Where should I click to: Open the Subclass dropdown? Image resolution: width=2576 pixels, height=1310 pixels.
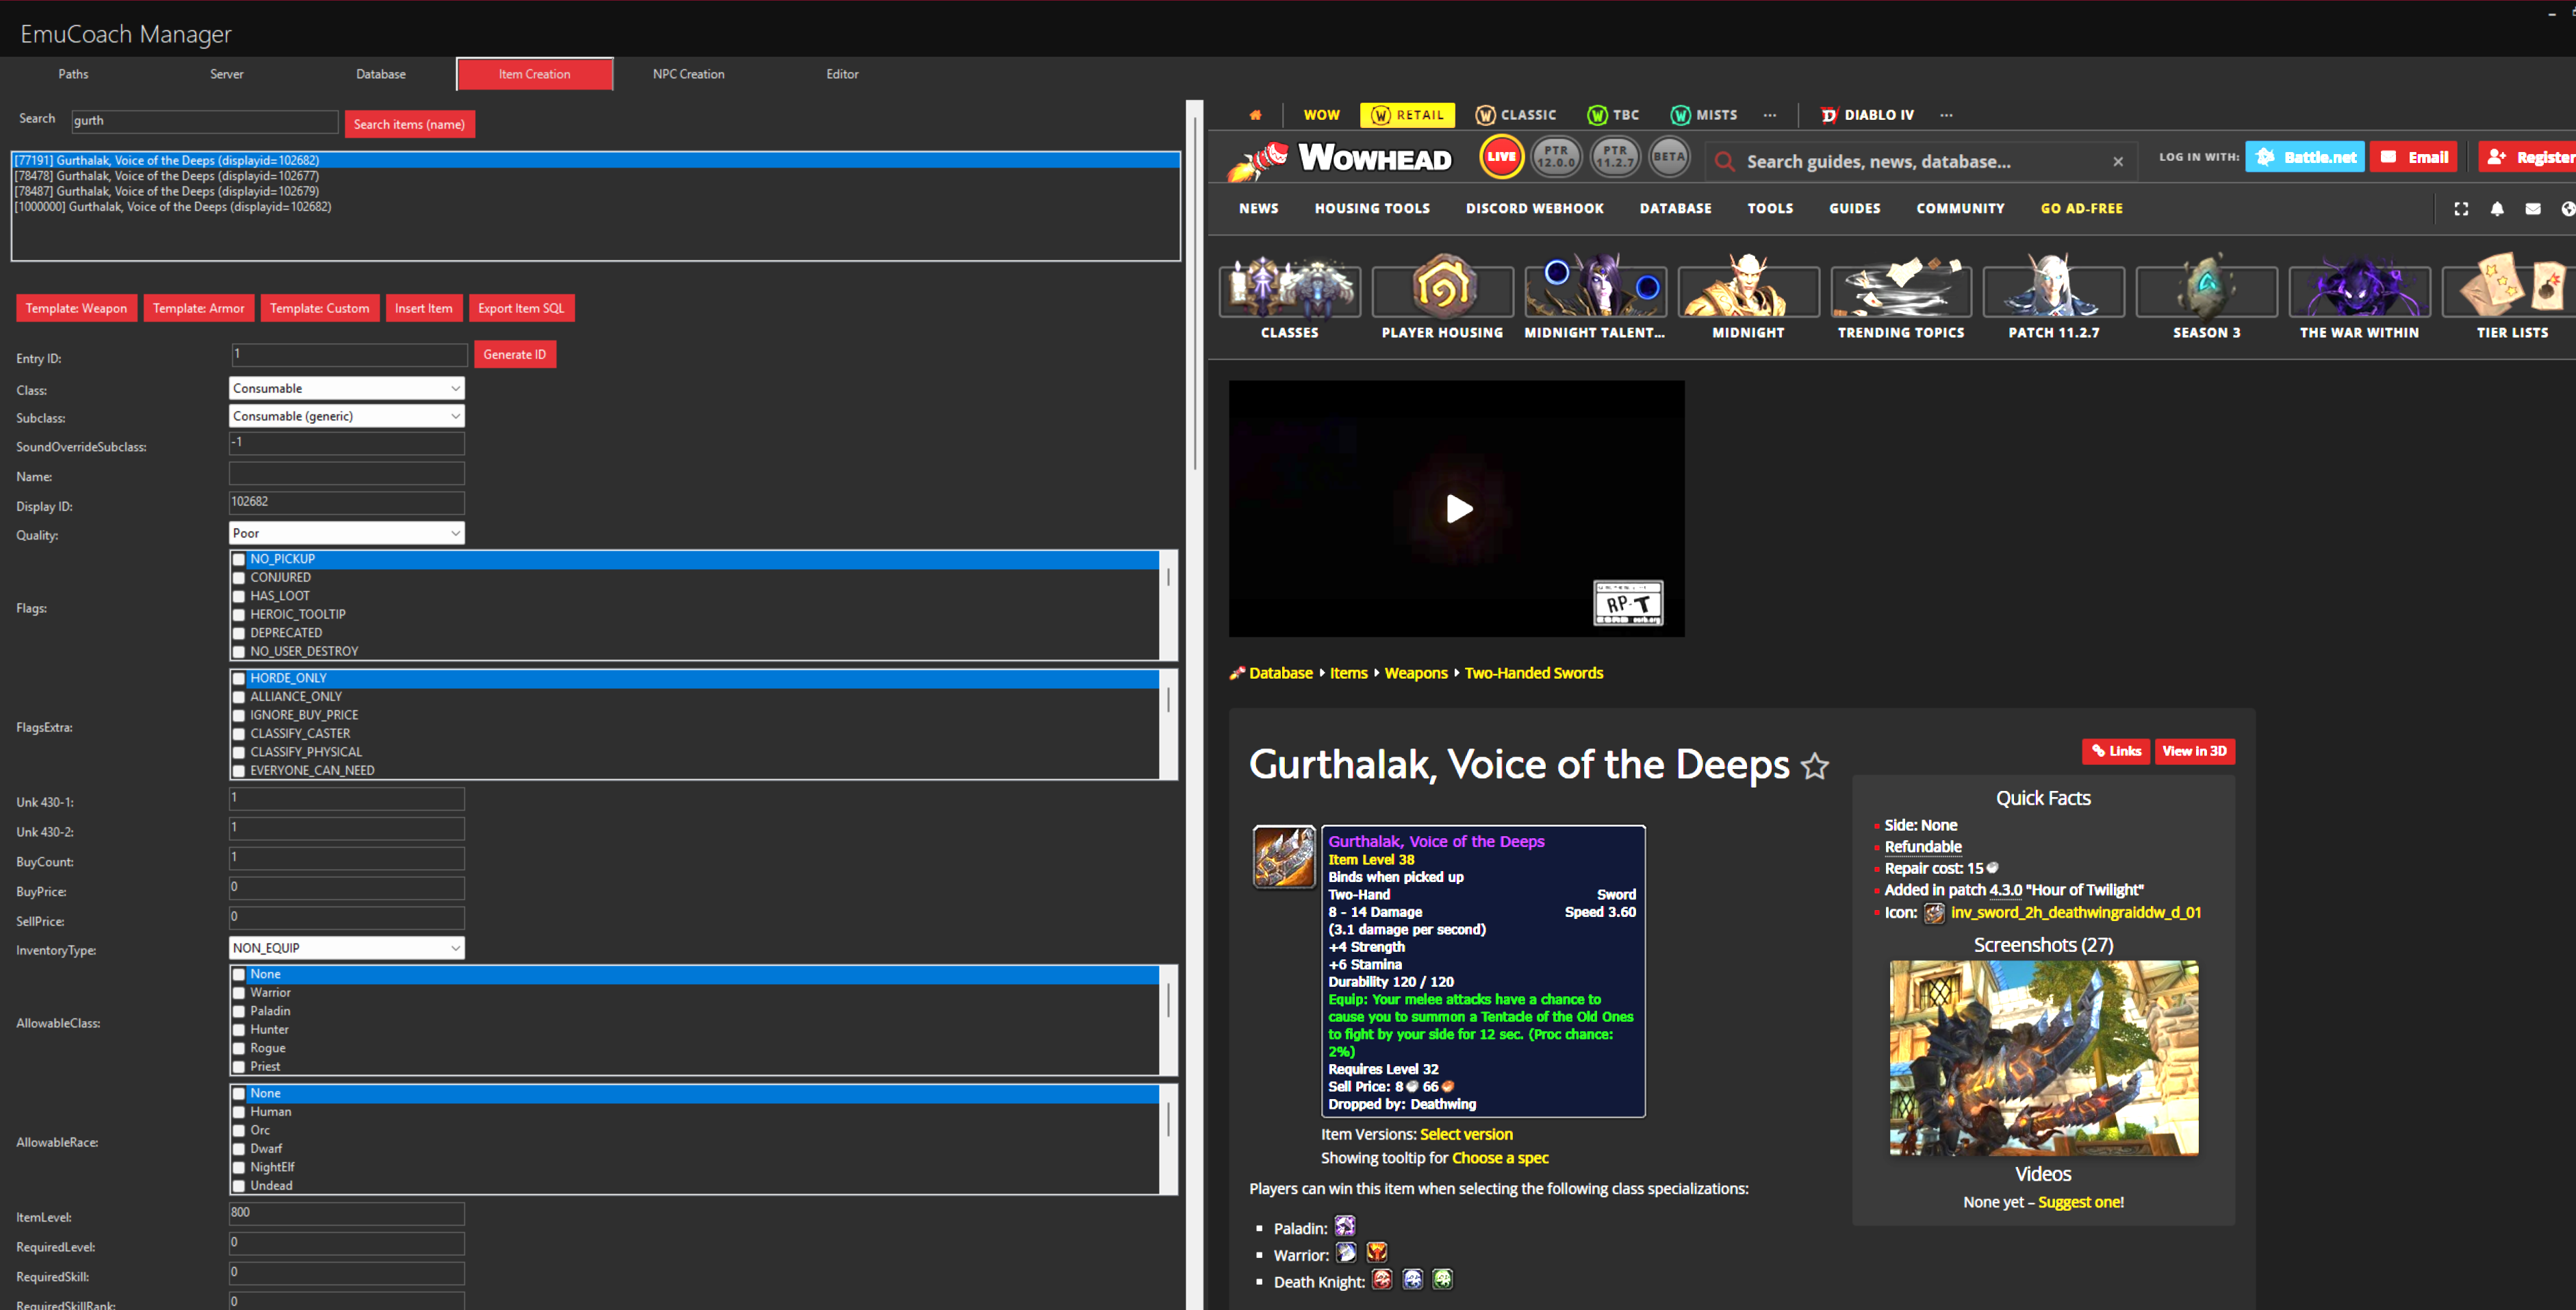(346, 415)
